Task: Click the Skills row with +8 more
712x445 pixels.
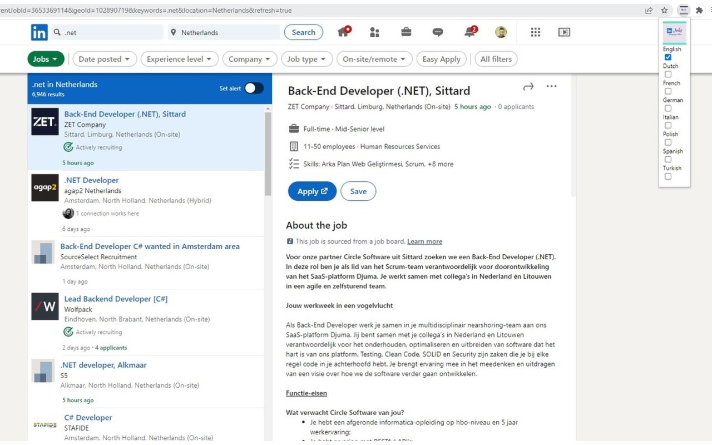Action: [371, 164]
